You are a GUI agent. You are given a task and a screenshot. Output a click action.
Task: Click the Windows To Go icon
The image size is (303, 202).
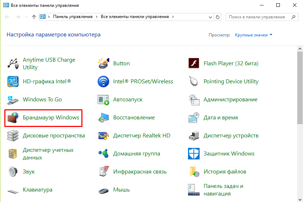[x=13, y=100]
